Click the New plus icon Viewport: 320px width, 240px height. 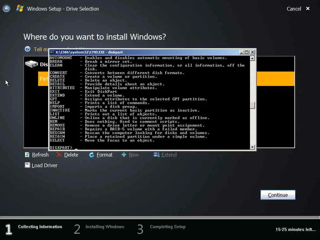124,155
